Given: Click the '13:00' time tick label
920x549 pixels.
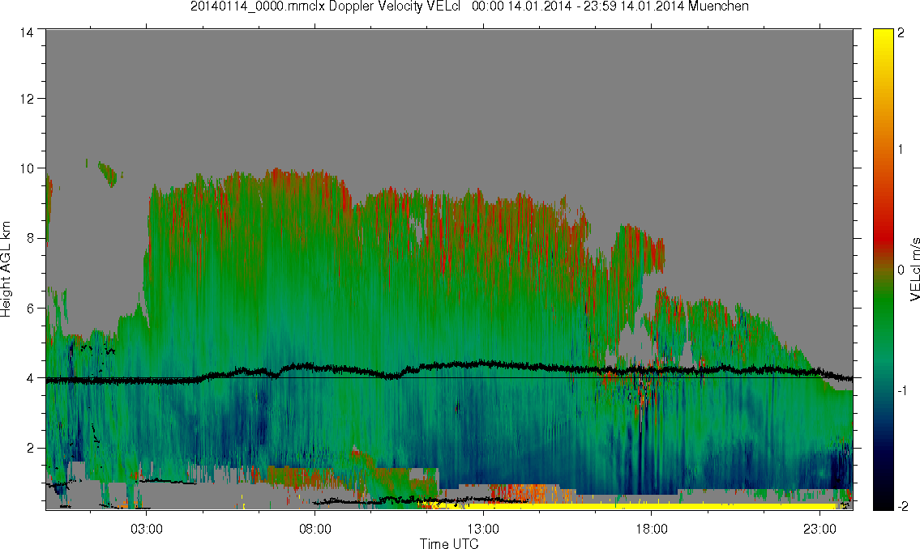Looking at the screenshot, I should [483, 529].
